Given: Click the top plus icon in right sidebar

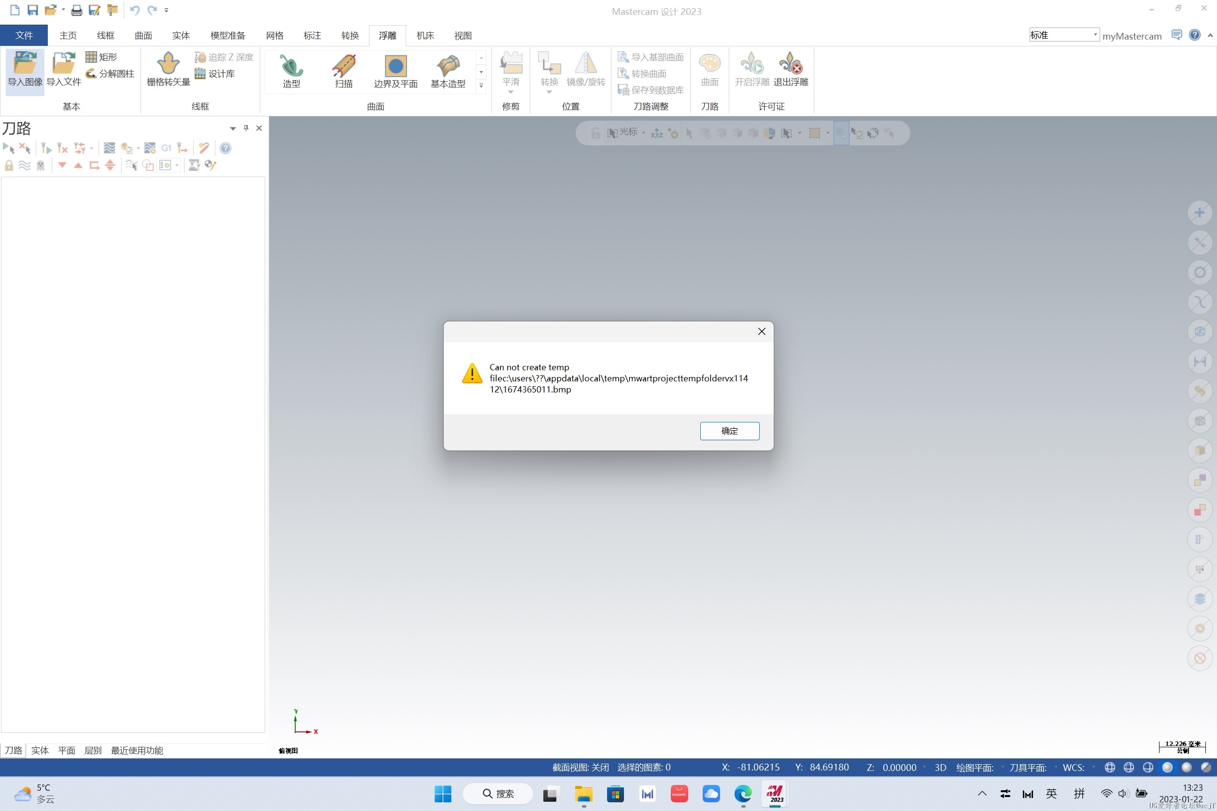Looking at the screenshot, I should 1200,212.
